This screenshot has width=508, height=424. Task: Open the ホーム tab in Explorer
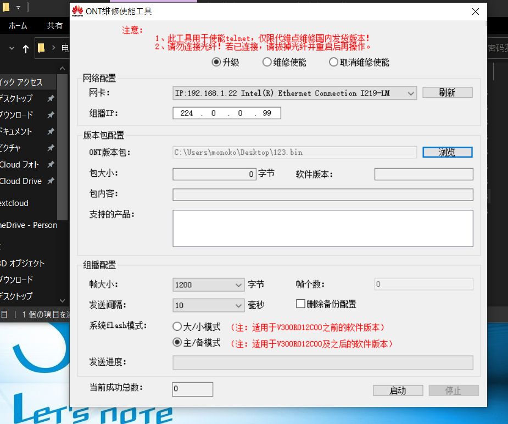pos(18,26)
